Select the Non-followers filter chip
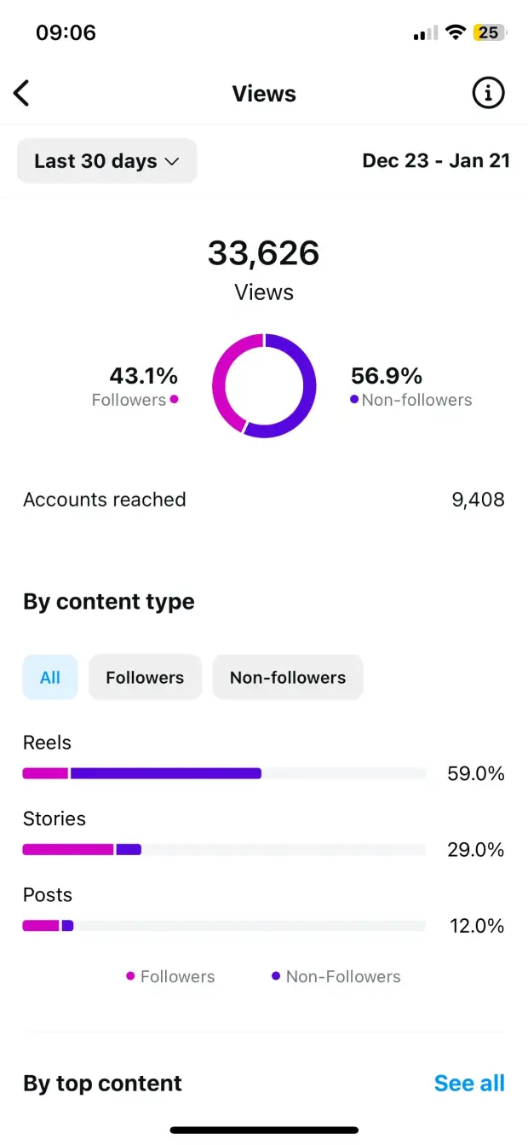This screenshot has width=528, height=1145. (288, 678)
